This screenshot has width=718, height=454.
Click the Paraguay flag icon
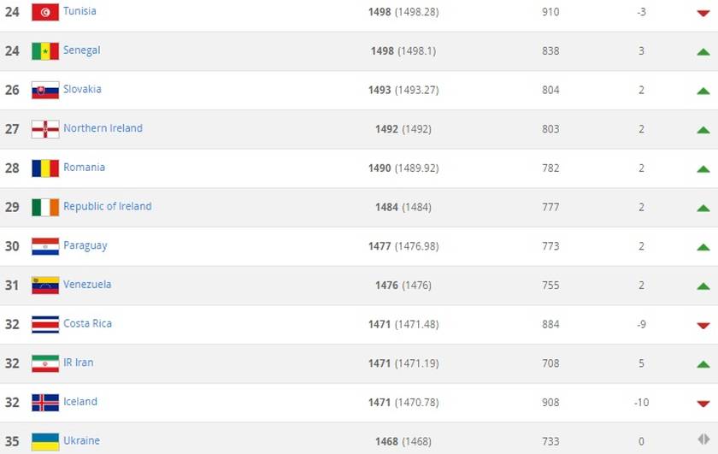point(45,246)
